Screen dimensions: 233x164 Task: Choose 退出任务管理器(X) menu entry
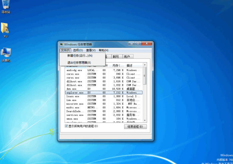[x=83, y=63]
